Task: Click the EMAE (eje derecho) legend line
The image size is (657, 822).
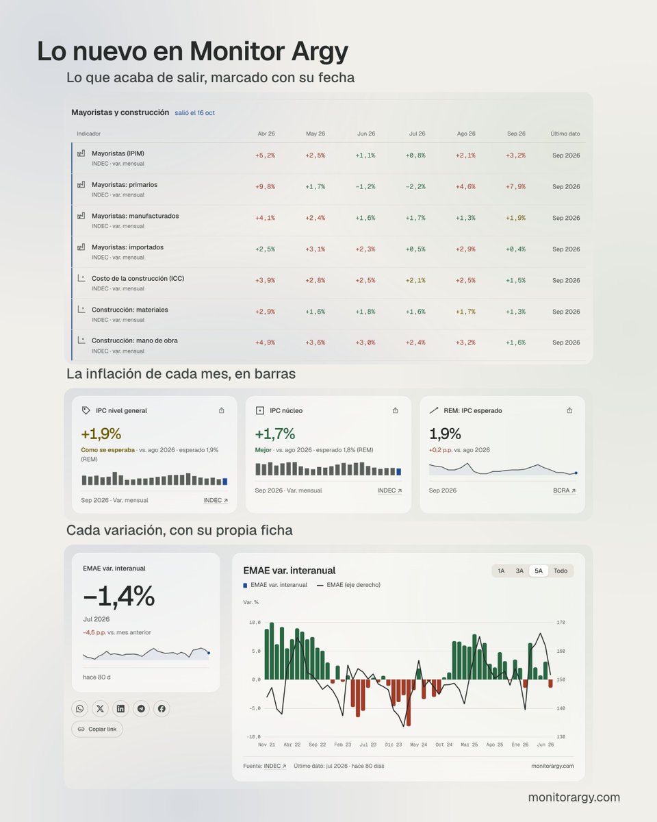Action: 320,585
